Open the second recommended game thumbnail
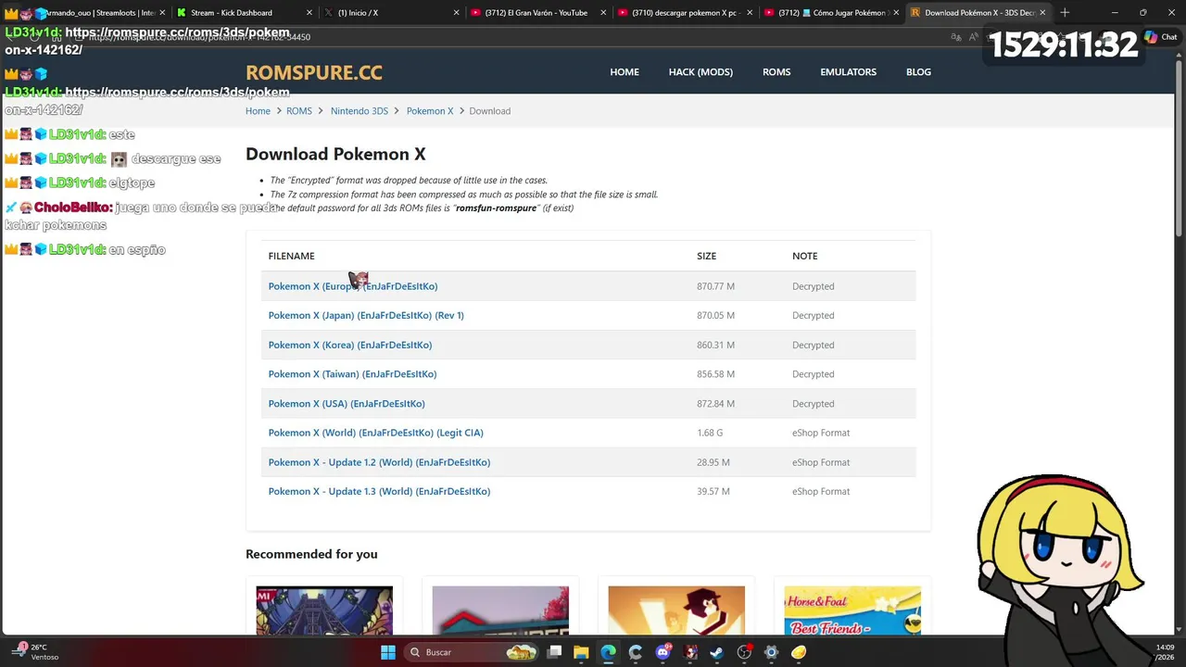This screenshot has height=667, width=1186. click(x=500, y=610)
